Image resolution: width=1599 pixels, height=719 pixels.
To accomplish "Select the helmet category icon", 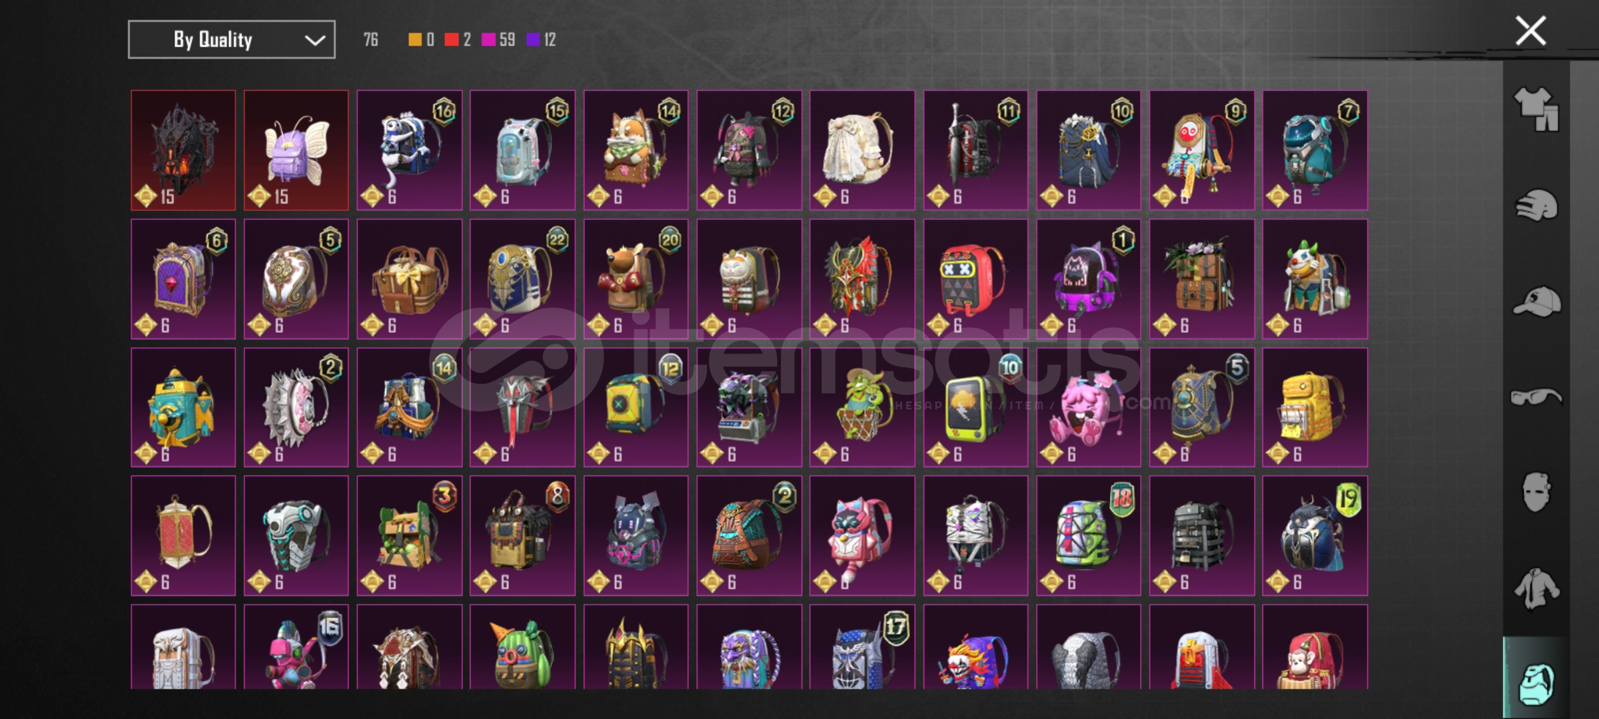I will 1536,205.
